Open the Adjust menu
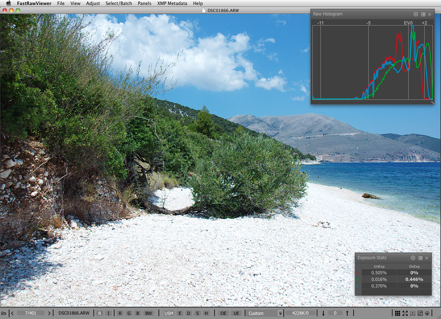Viewport: 441px width, 319px height. 93,3
